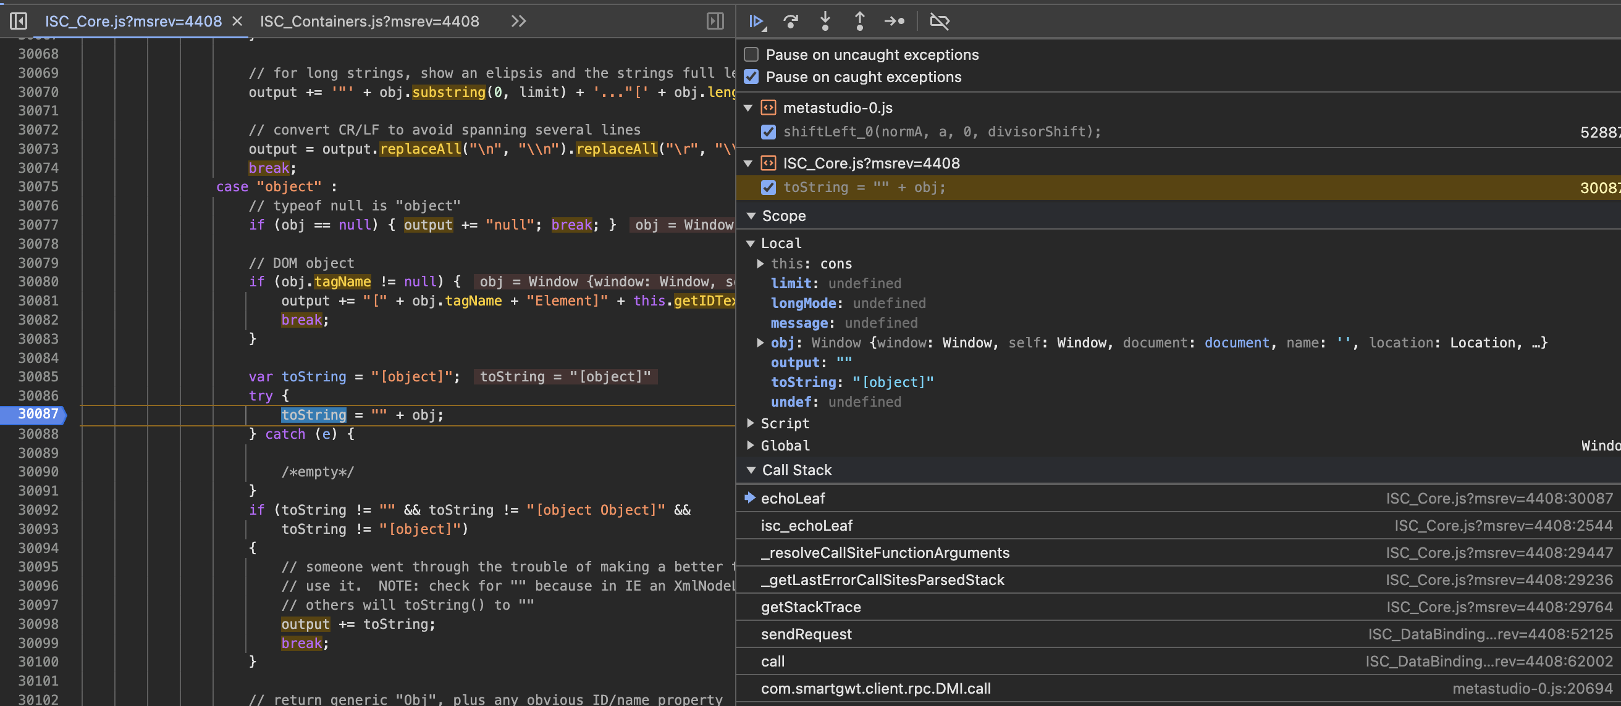Click the output: "" variable
This screenshot has height=706, width=1621.
(x=811, y=363)
